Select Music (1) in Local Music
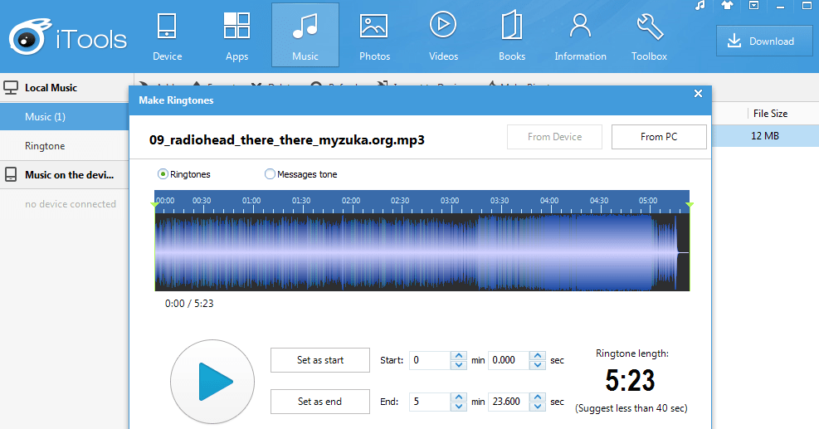Image resolution: width=819 pixels, height=429 pixels. pos(45,117)
